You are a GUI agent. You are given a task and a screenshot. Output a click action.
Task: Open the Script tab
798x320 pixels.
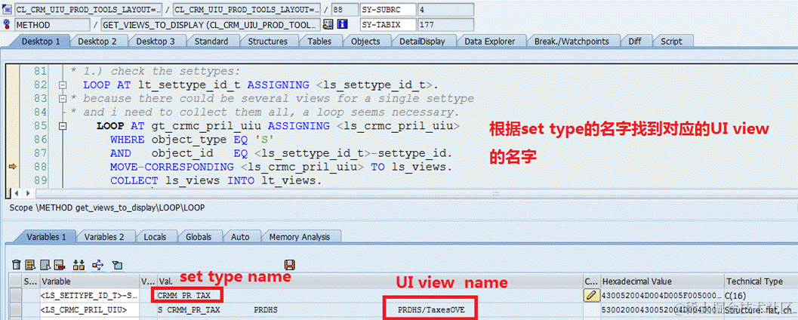pos(670,42)
